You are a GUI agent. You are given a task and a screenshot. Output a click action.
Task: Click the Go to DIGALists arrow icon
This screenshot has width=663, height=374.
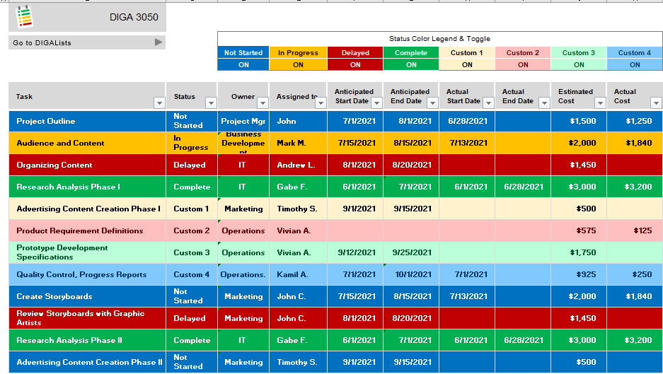(x=158, y=42)
